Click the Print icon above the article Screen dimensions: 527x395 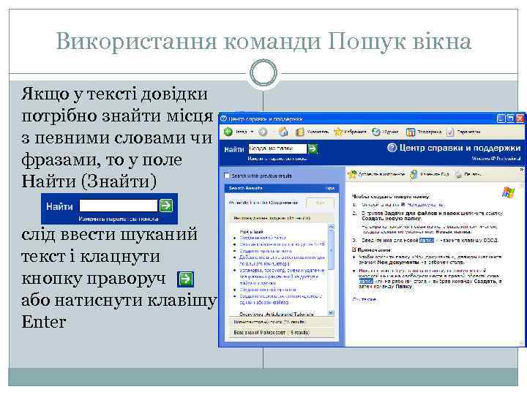pos(458,174)
